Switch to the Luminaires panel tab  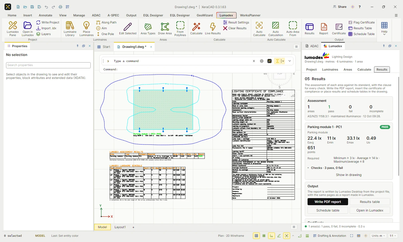coord(330,70)
